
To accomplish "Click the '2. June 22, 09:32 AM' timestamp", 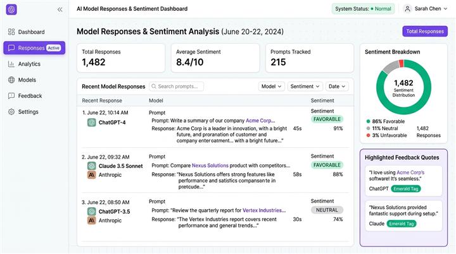I will pos(105,157).
